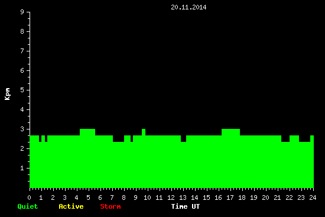Click the 1 on the Kp axis
This screenshot has width=325, height=217.
coord(22,168)
